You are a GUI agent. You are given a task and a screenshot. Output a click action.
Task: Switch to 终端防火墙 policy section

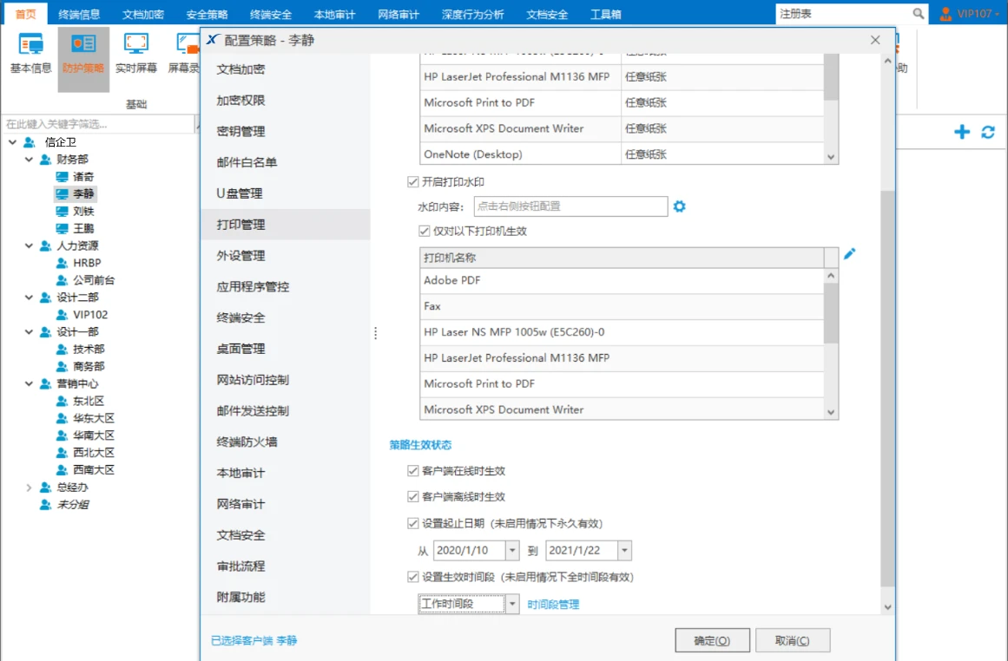tap(286, 442)
